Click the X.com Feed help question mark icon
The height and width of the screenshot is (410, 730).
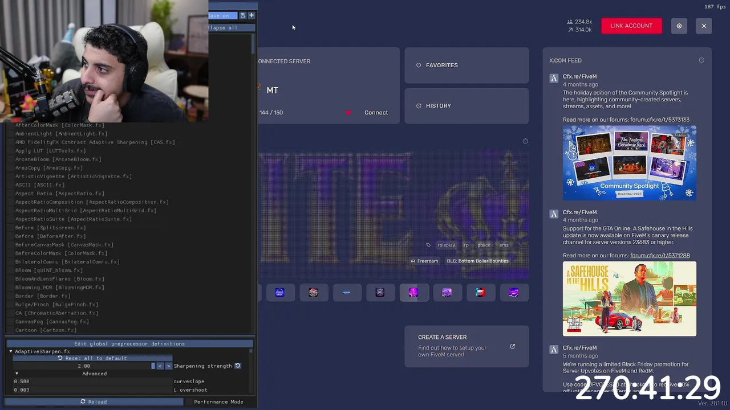(x=701, y=60)
